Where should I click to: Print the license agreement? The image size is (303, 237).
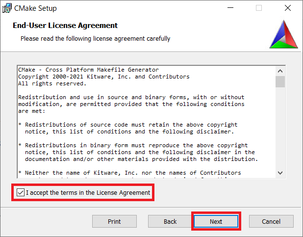pyautogui.click(x=114, y=221)
